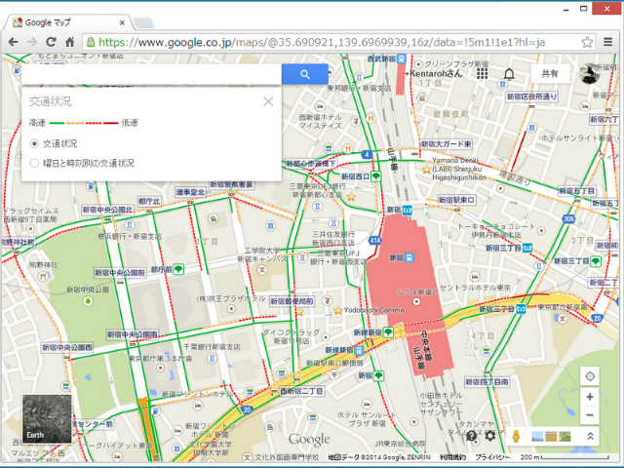Viewport: 624px width, 468px height.
Task: Open the profile avatar picture
Action: point(590,74)
